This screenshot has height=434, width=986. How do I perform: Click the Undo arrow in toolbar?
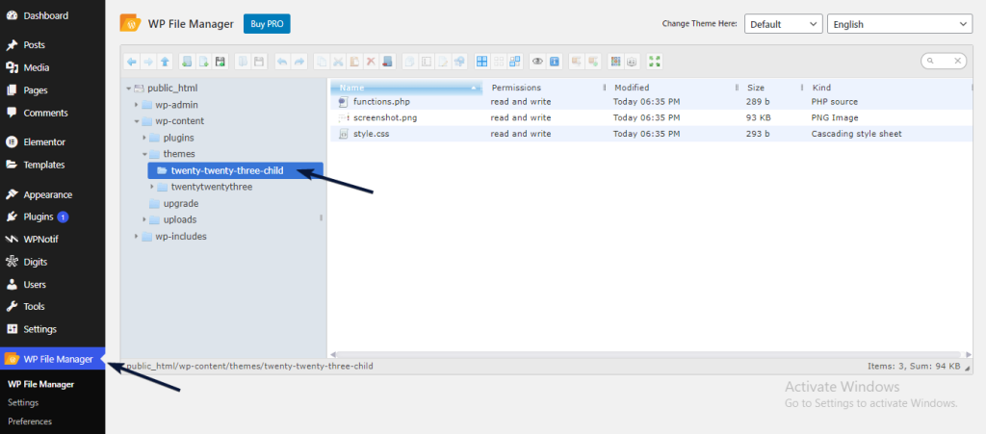[x=282, y=62]
